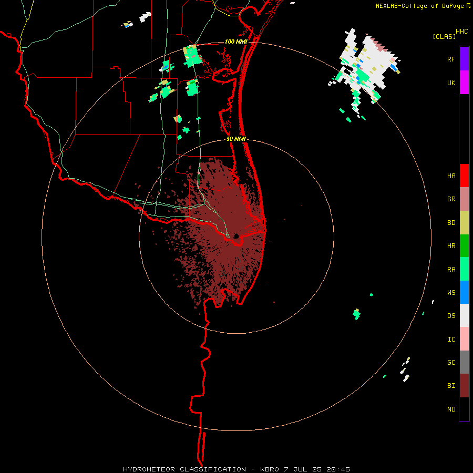The image size is (473, 473).
Task: Click the "20:45" timestamp
Action: (x=338, y=469)
